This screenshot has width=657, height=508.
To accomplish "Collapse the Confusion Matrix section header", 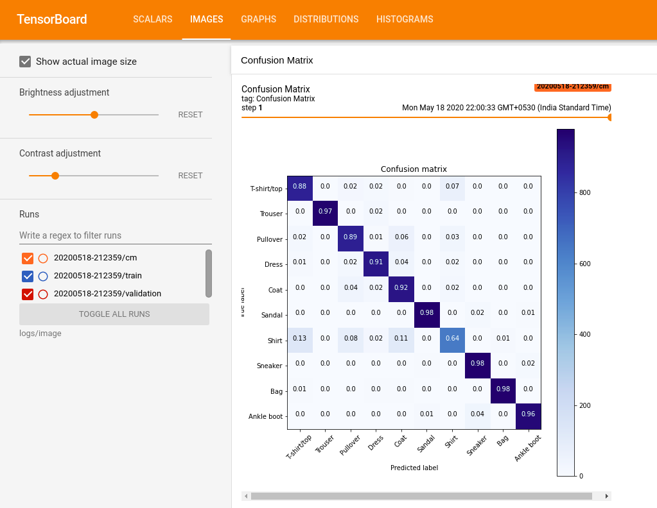I will (444, 60).
